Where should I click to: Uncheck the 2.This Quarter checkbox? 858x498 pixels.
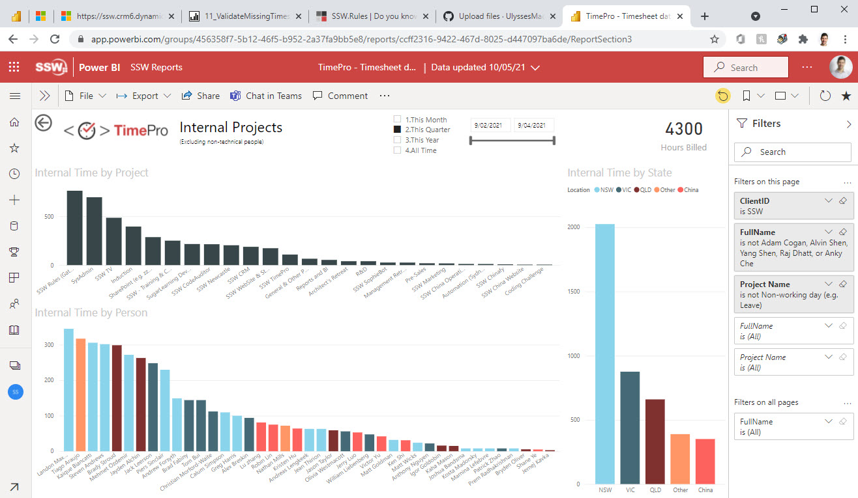(398, 130)
